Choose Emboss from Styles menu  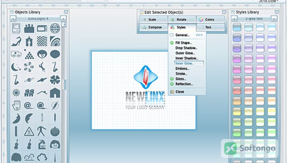click(x=182, y=69)
